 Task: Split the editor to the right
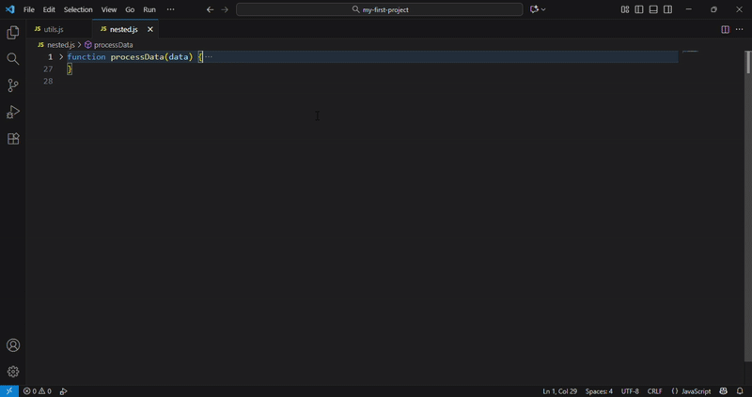[725, 29]
